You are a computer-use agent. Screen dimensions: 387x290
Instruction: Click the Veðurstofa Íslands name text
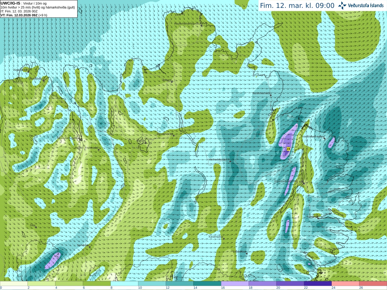pos(366,5)
